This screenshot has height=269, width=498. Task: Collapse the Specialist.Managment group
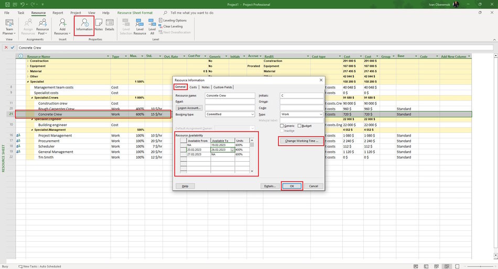click(x=32, y=130)
